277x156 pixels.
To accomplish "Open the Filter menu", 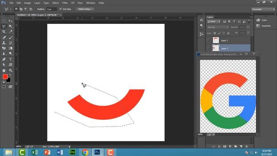I will point(65,3).
